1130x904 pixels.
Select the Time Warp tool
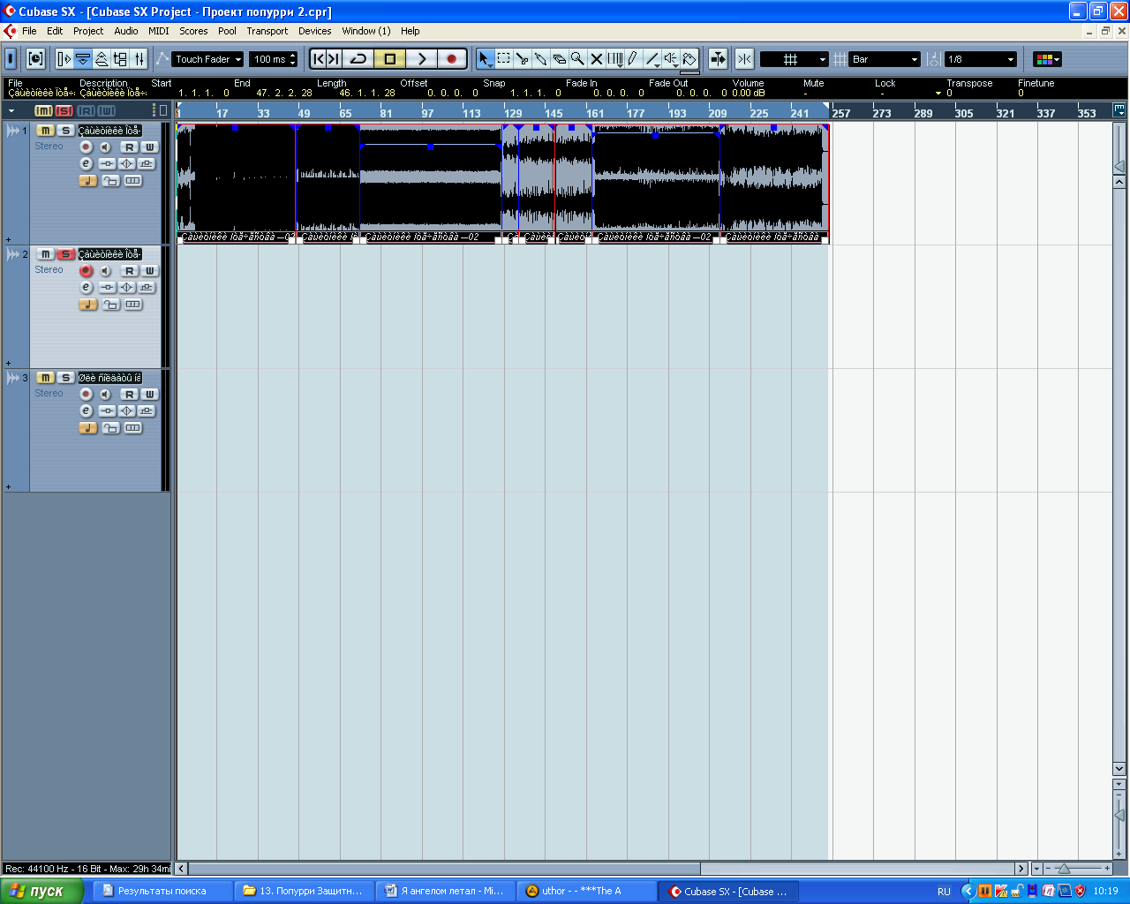coord(615,59)
